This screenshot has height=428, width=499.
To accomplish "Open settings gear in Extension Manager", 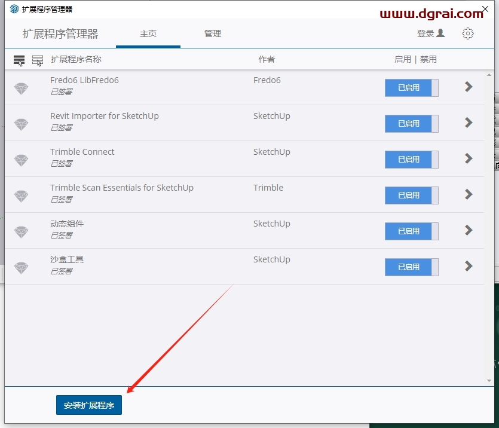I will 467,33.
